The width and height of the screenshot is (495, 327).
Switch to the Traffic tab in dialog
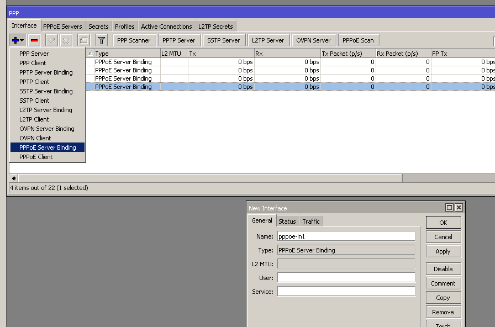click(x=310, y=221)
